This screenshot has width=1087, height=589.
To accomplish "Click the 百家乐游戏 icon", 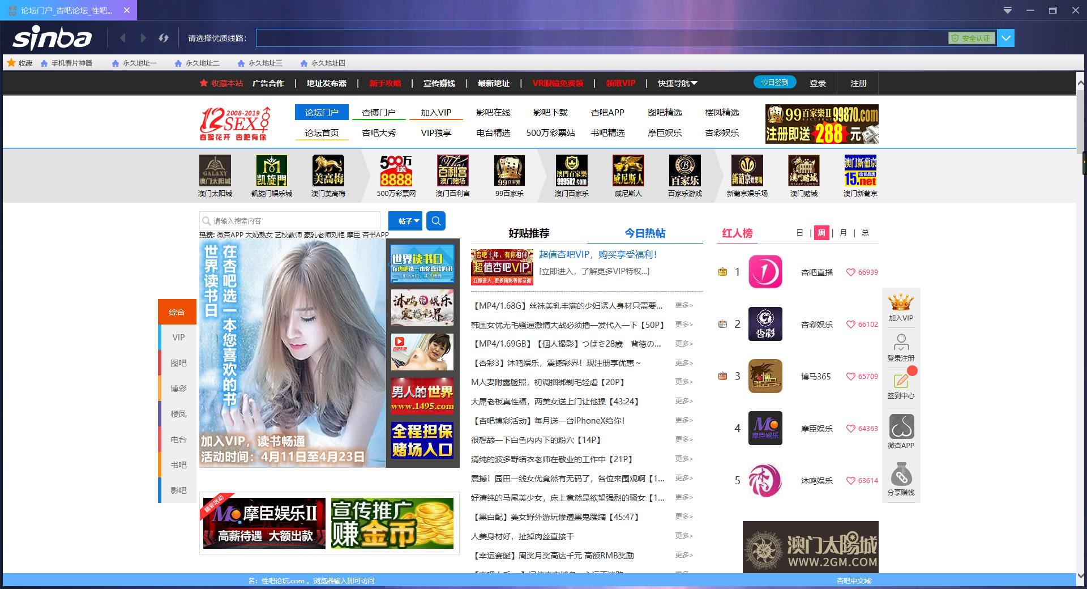I will [685, 170].
